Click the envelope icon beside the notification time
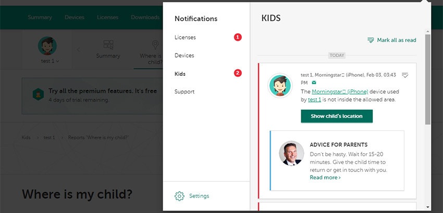The width and height of the screenshot is (443, 213). click(x=314, y=83)
